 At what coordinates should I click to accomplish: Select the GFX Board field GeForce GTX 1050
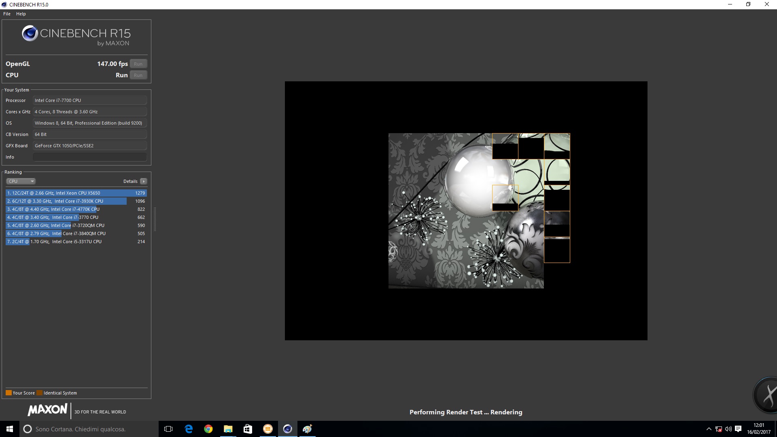(90, 146)
